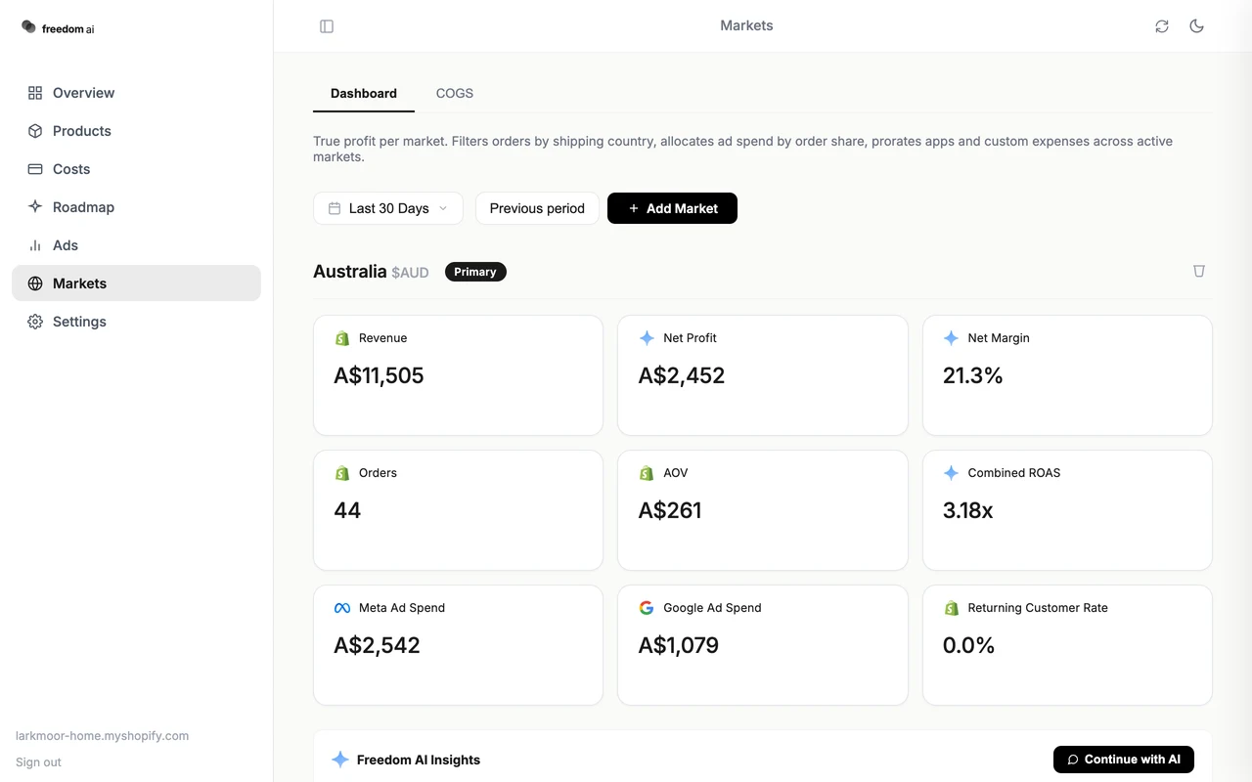Screen dimensions: 1252x782
Task: Click the Returning Customer Rate value 0.0%
Action: click(x=969, y=645)
